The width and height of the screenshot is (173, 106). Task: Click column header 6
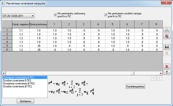127,24
